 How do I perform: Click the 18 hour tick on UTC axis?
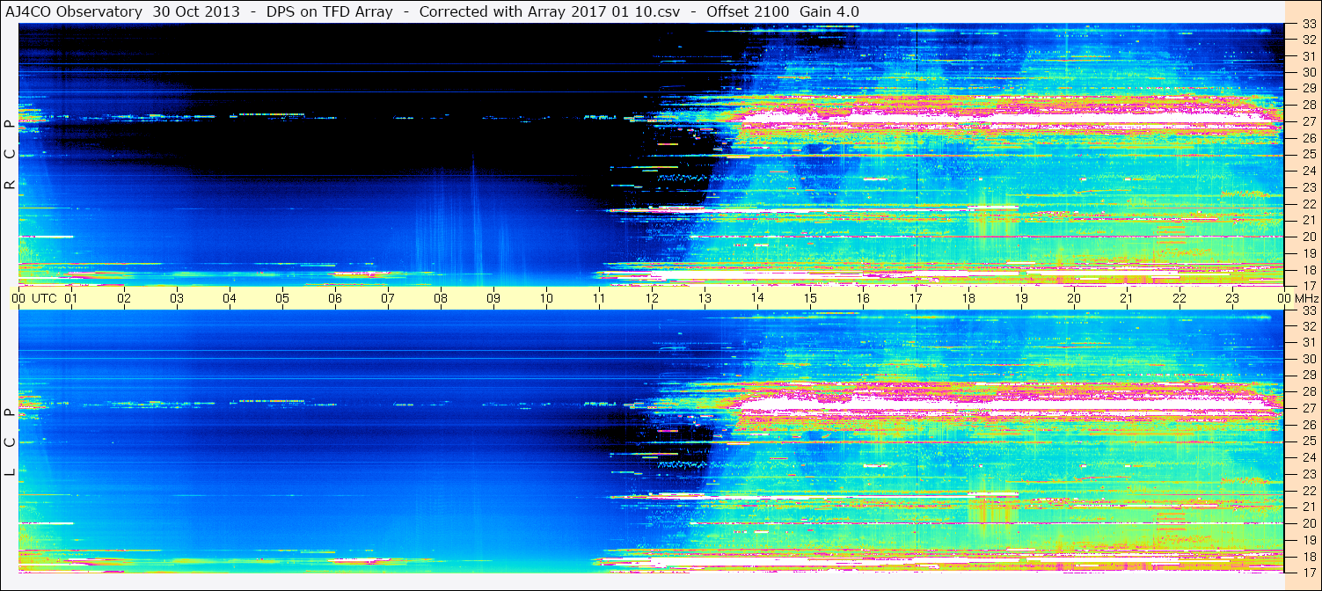point(968,298)
